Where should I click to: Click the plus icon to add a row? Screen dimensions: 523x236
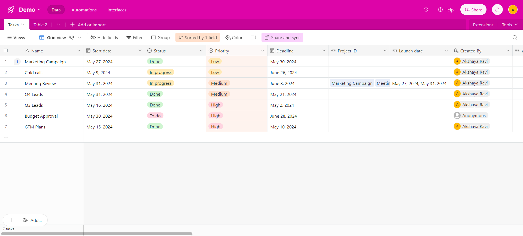point(6,137)
